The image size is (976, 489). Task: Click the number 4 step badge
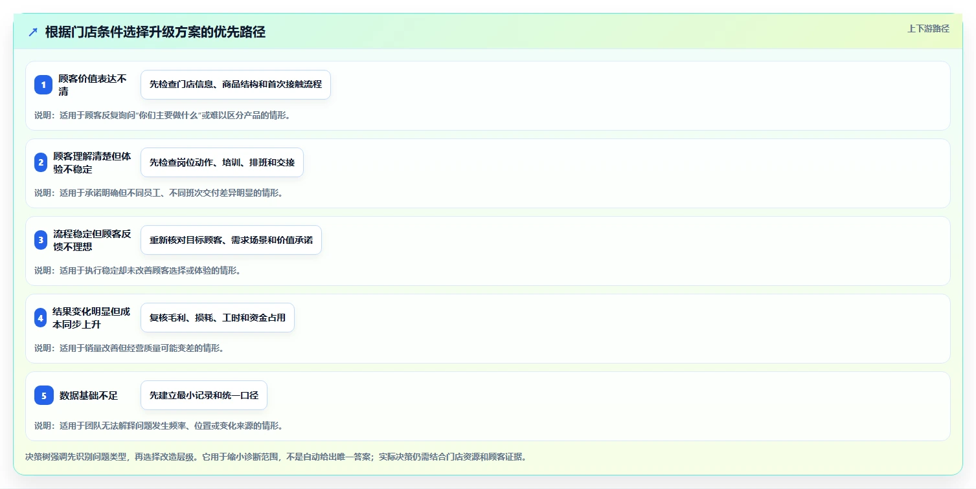(41, 318)
